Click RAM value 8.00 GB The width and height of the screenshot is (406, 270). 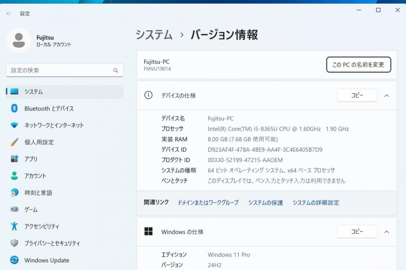coord(243,139)
